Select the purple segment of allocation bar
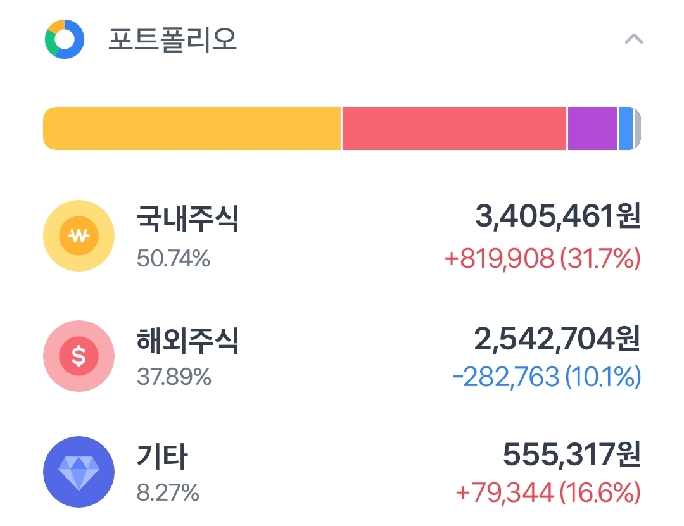This screenshot has width=684, height=526. (592, 128)
